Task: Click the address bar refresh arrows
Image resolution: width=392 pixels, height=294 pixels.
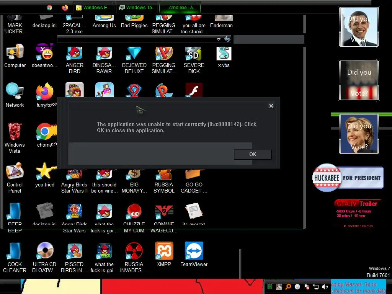Action: click(227, 39)
